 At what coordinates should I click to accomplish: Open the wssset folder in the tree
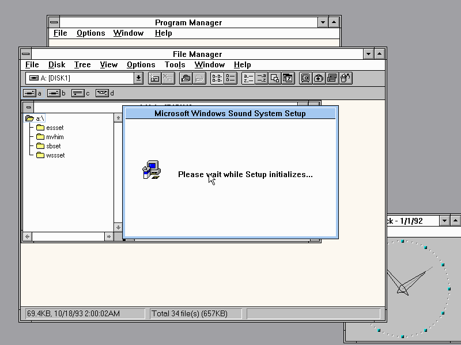click(55, 155)
